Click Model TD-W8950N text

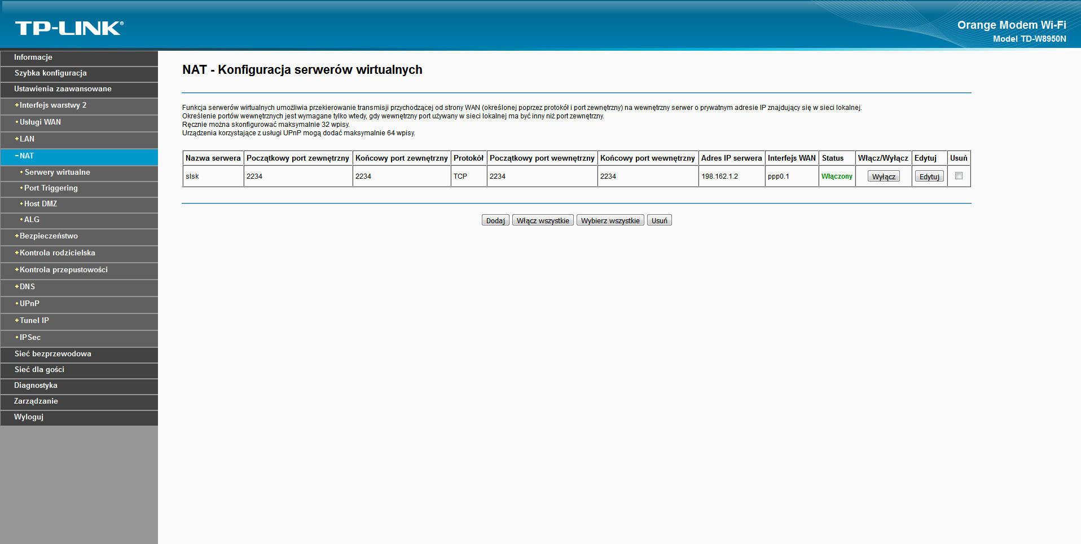click(1030, 39)
